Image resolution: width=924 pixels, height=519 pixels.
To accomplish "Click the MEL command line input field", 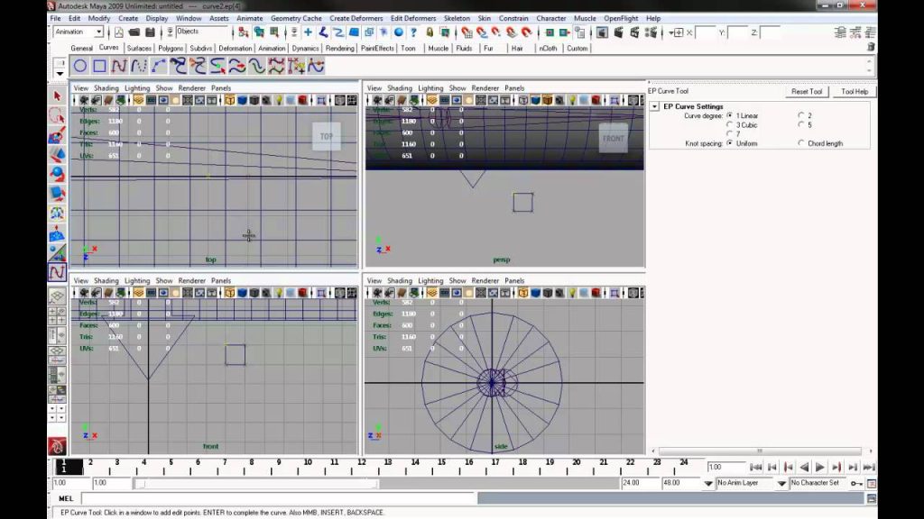I will point(278,498).
